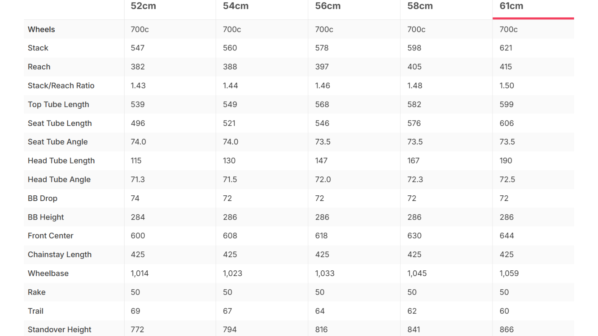598x336 pixels.
Task: Select the 56cm size column header
Action: point(328,6)
